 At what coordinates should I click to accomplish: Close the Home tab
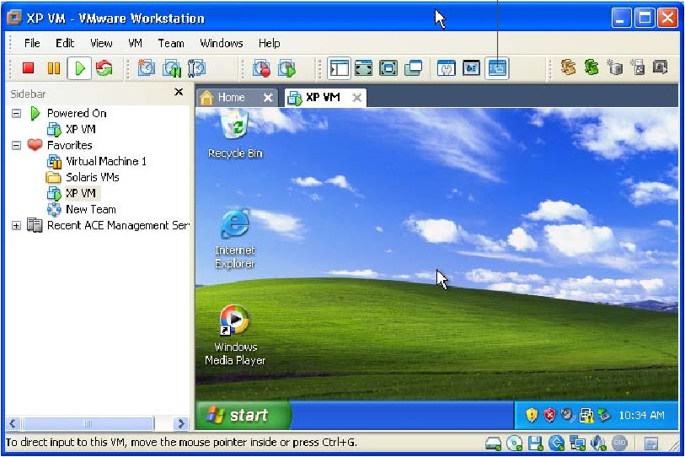[x=268, y=98]
